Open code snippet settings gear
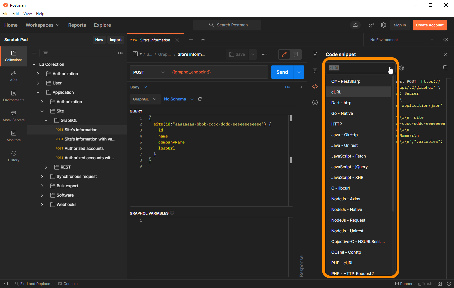The width and height of the screenshot is (454, 288). point(402,68)
